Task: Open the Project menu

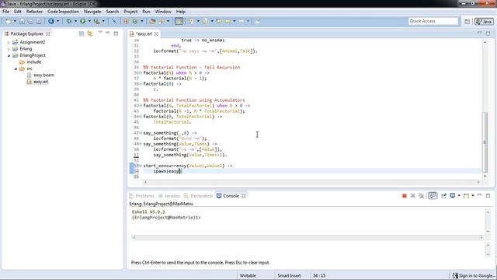Action: pyautogui.click(x=130, y=12)
